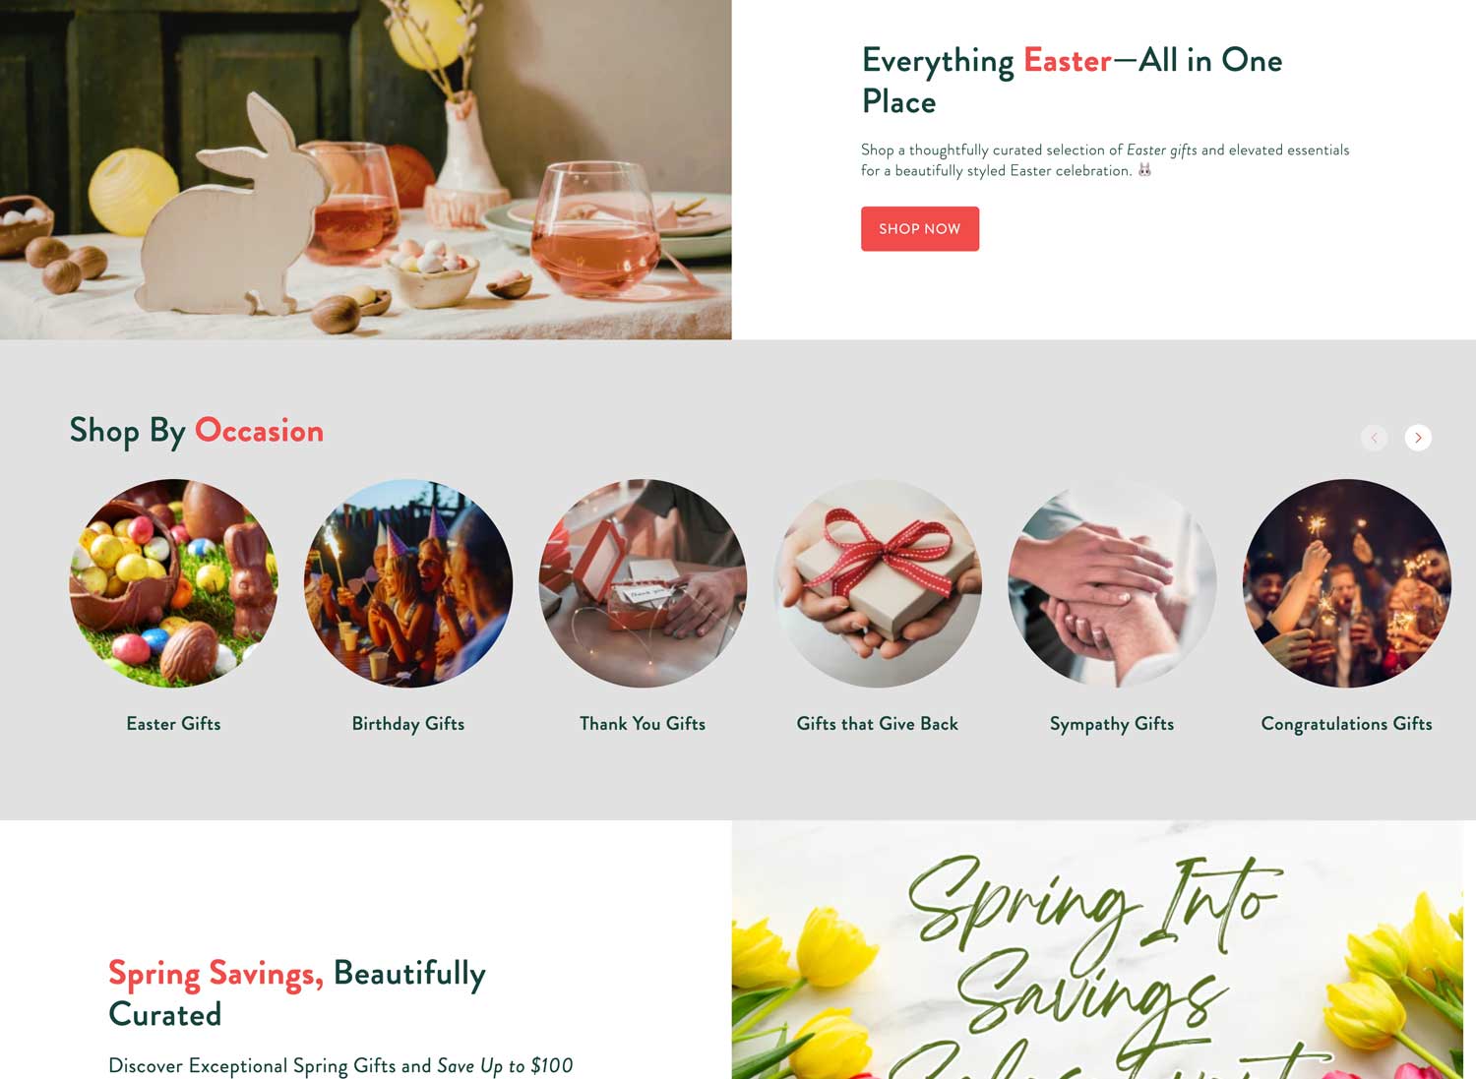
Task: Click the SHOP NOW button
Action: (920, 228)
